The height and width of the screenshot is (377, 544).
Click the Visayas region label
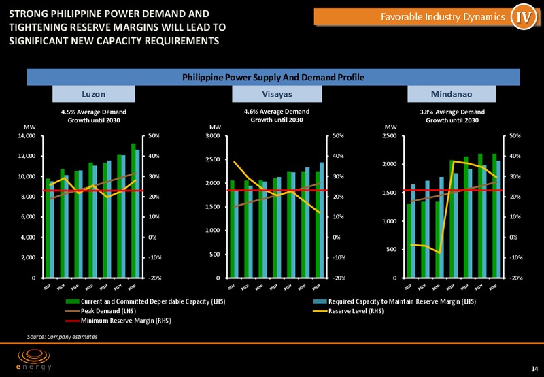277,94
